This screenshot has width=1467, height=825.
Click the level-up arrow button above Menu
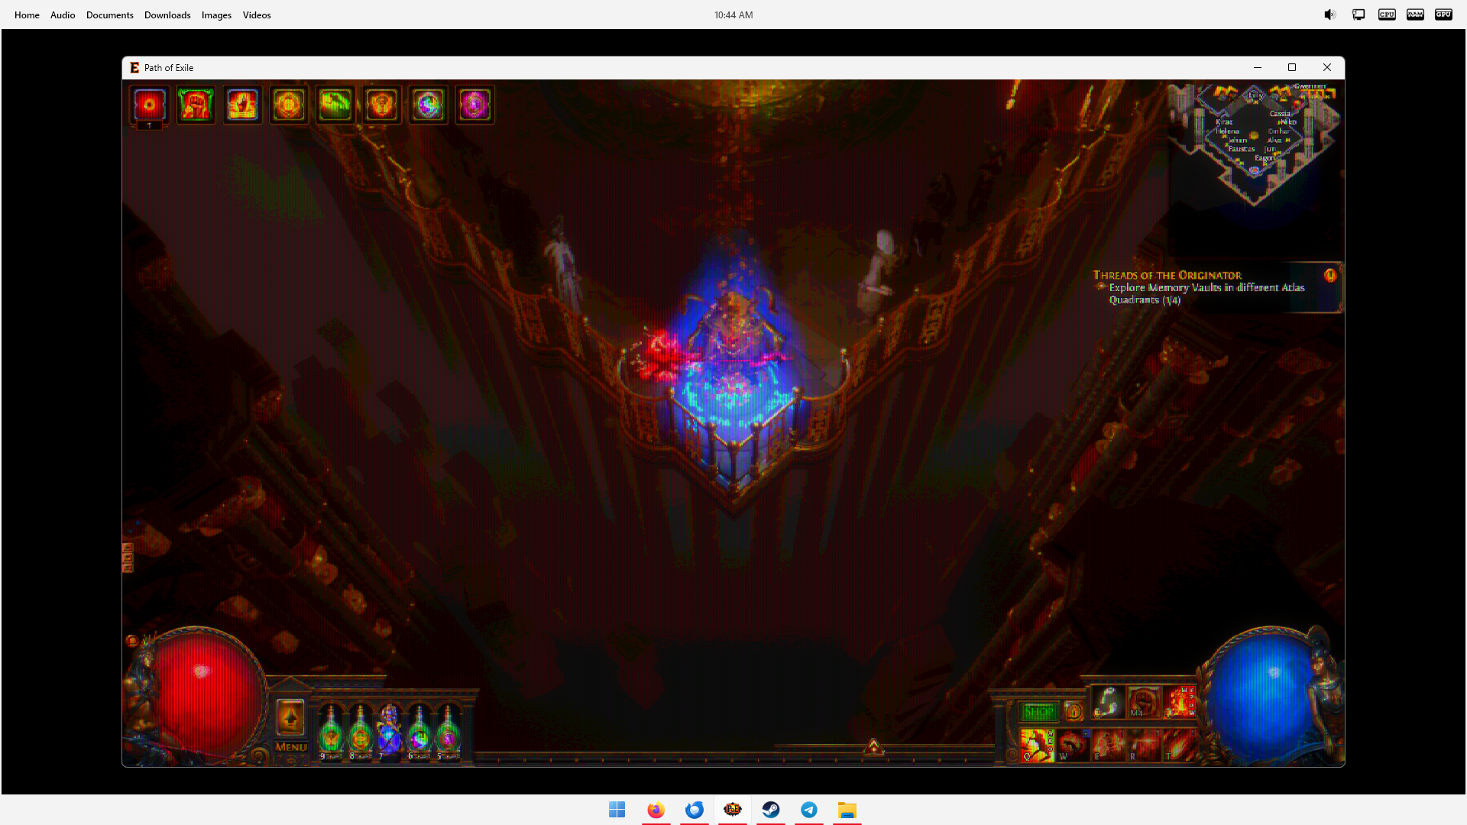(x=290, y=717)
